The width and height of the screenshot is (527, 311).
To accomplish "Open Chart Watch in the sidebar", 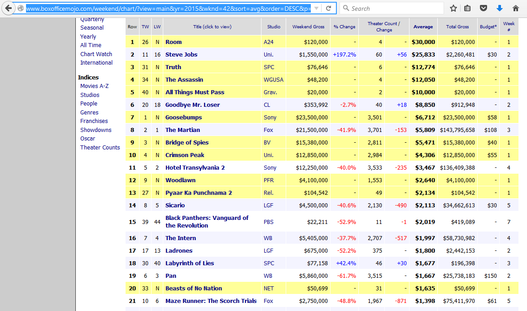I will [x=96, y=54].
